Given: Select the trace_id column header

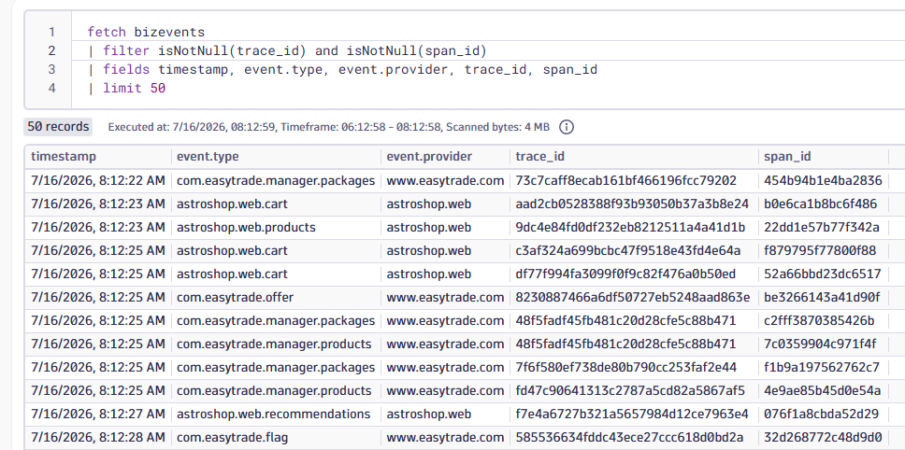Looking at the screenshot, I should point(540,157).
